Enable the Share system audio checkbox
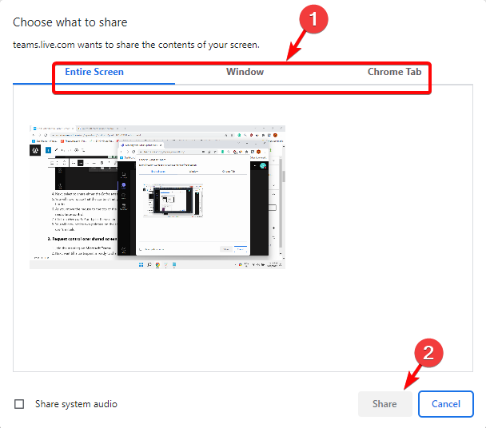The height and width of the screenshot is (428, 486). pos(19,404)
